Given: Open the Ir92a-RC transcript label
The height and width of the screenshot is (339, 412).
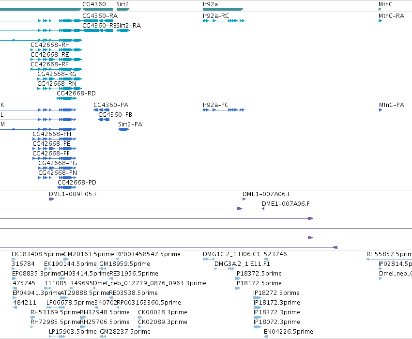Looking at the screenshot, I should click(x=216, y=16).
